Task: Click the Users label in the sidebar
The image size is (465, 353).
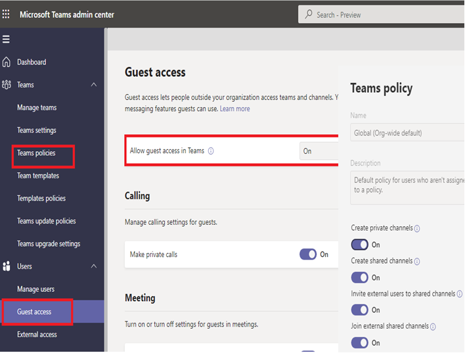Action: coord(24,266)
